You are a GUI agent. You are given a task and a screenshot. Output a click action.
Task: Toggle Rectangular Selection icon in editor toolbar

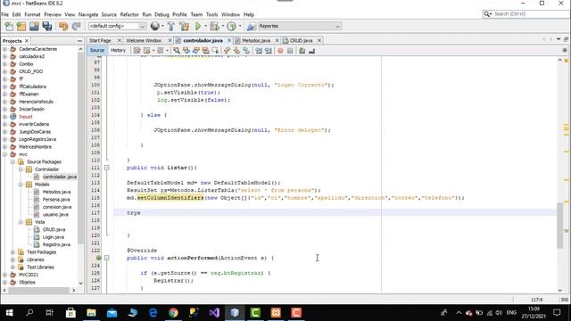point(215,51)
